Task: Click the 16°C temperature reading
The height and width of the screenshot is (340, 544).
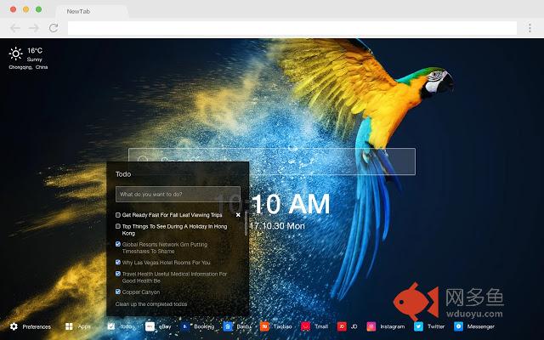Action: point(35,51)
